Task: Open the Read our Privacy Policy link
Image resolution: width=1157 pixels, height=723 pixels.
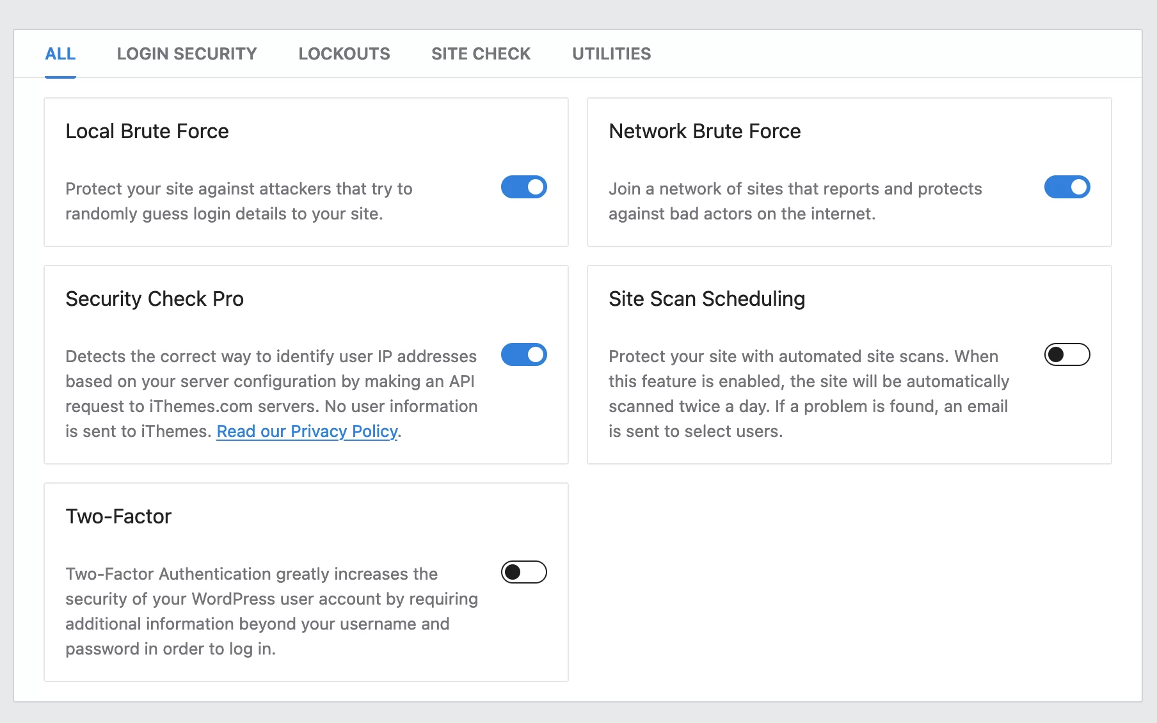Action: tap(307, 432)
